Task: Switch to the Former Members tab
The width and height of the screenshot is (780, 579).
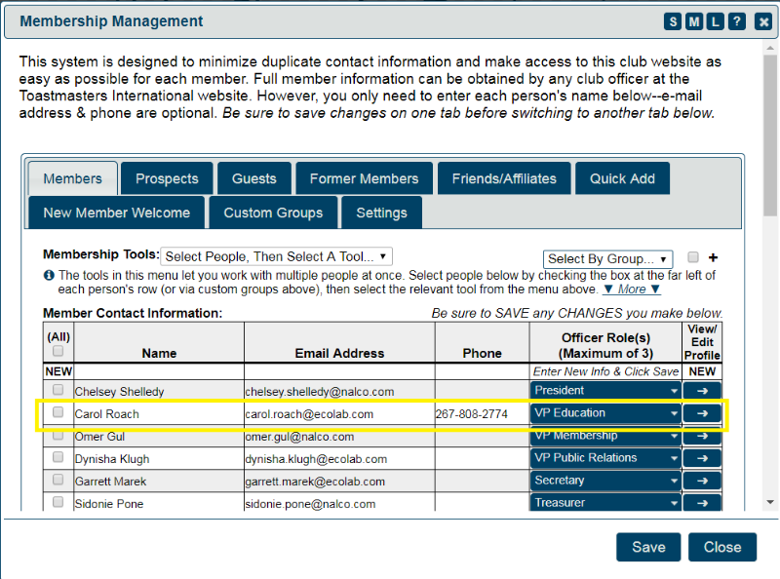Action: pyautogui.click(x=364, y=178)
